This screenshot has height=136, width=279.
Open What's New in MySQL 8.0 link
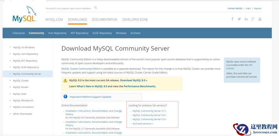pyautogui.click(x=92, y=86)
